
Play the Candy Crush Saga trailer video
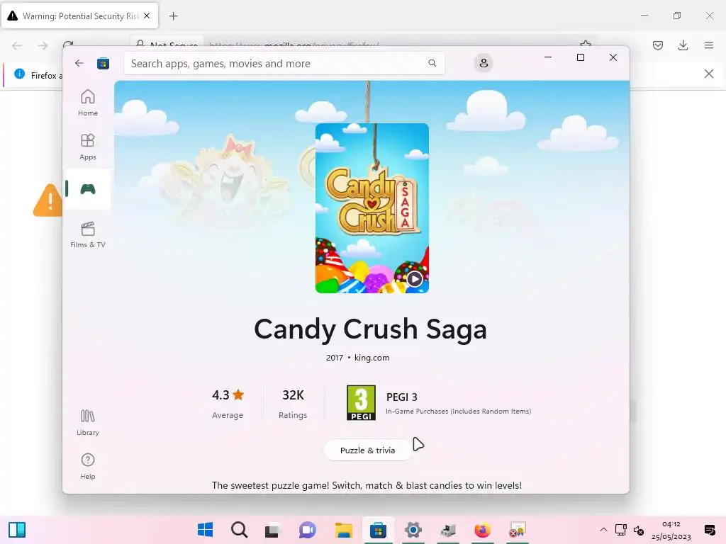click(414, 279)
